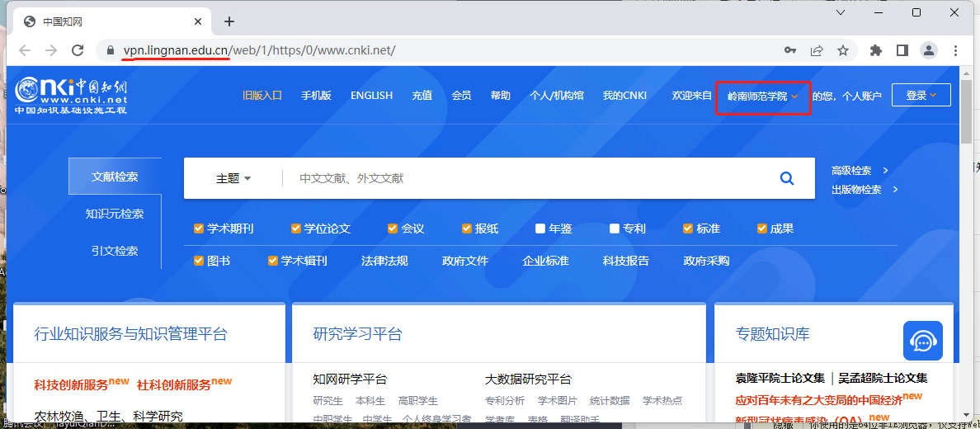The image size is (980, 429).
Task: Switch to 知识元检索 tab
Action: 115,214
